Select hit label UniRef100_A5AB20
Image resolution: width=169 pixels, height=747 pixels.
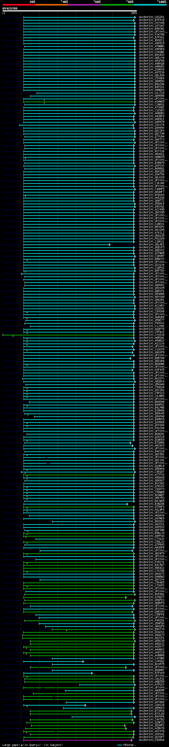151,341
